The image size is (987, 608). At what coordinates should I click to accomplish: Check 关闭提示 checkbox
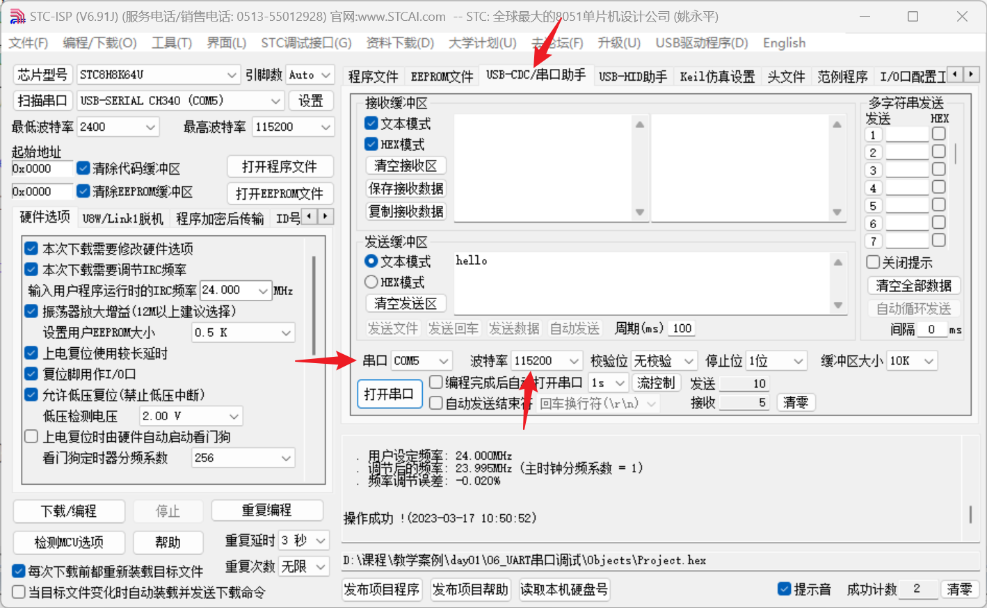click(x=873, y=262)
